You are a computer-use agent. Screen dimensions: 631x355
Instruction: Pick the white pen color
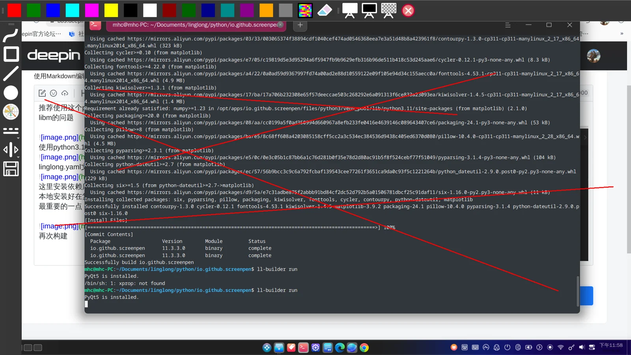[x=150, y=10]
